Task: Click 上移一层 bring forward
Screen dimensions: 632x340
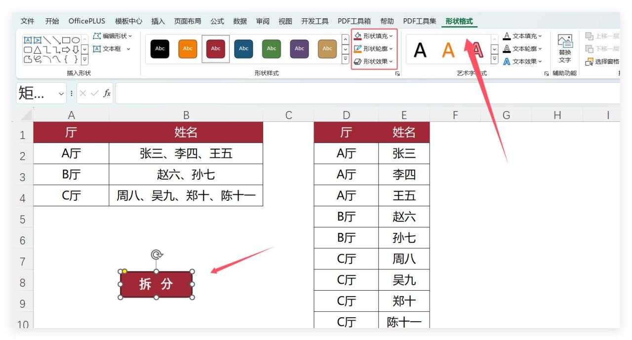Action: click(x=602, y=36)
